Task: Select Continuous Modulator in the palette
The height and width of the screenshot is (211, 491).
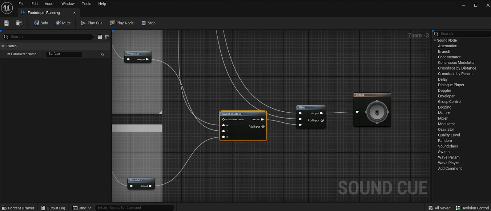Action: pos(456,63)
